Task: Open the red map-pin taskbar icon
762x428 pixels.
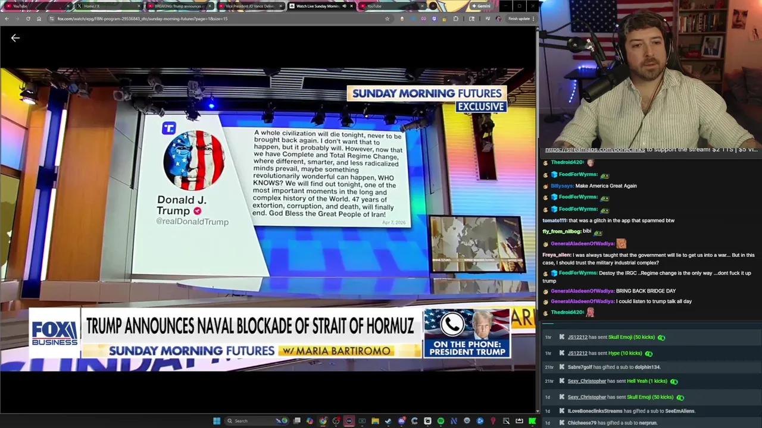Action: click(x=493, y=421)
